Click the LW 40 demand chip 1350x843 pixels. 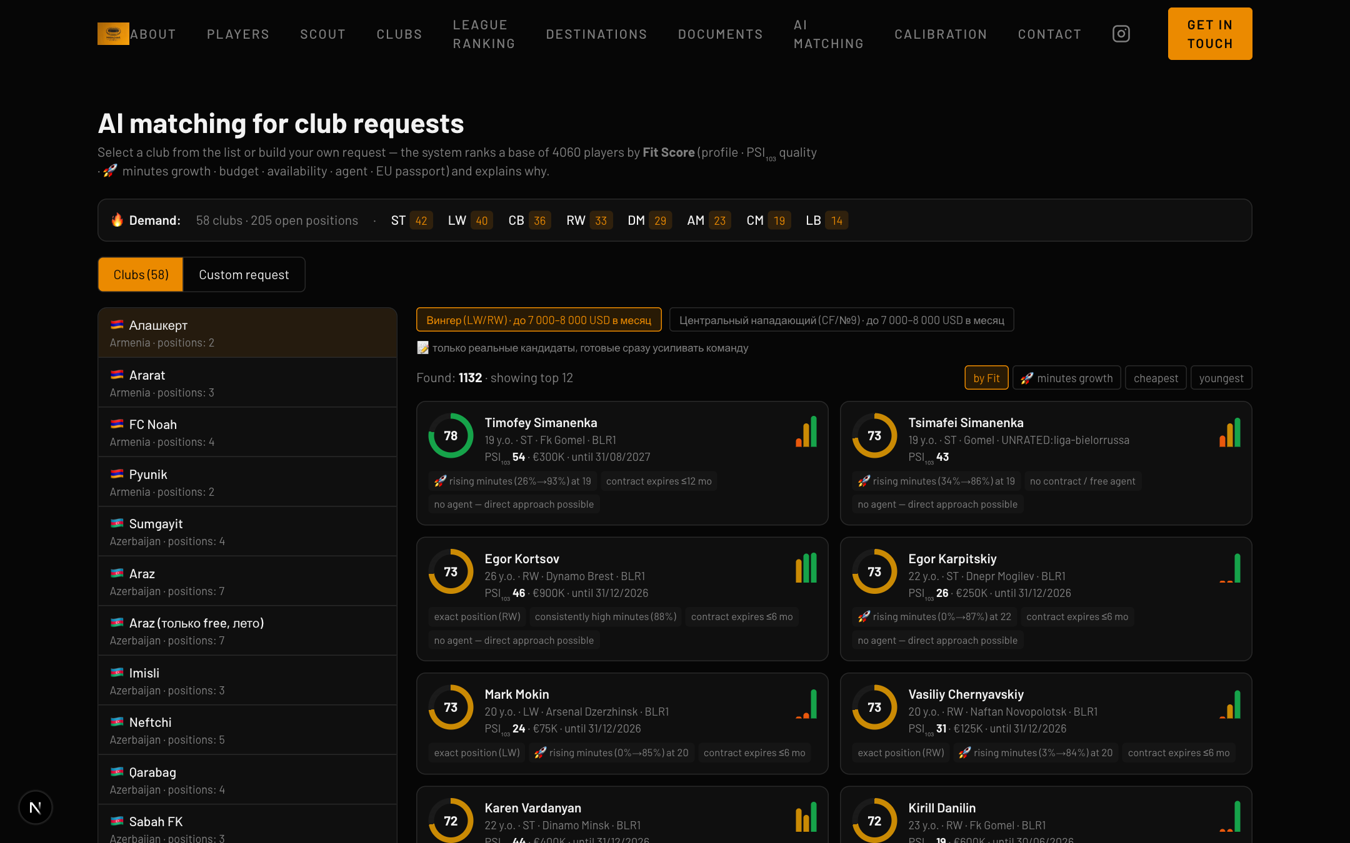pyautogui.click(x=470, y=220)
